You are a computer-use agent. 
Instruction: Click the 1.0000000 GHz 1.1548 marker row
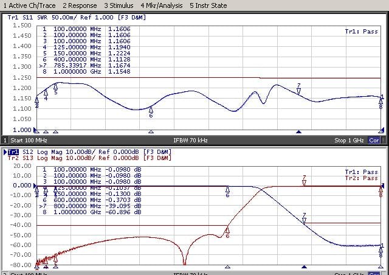point(85,72)
